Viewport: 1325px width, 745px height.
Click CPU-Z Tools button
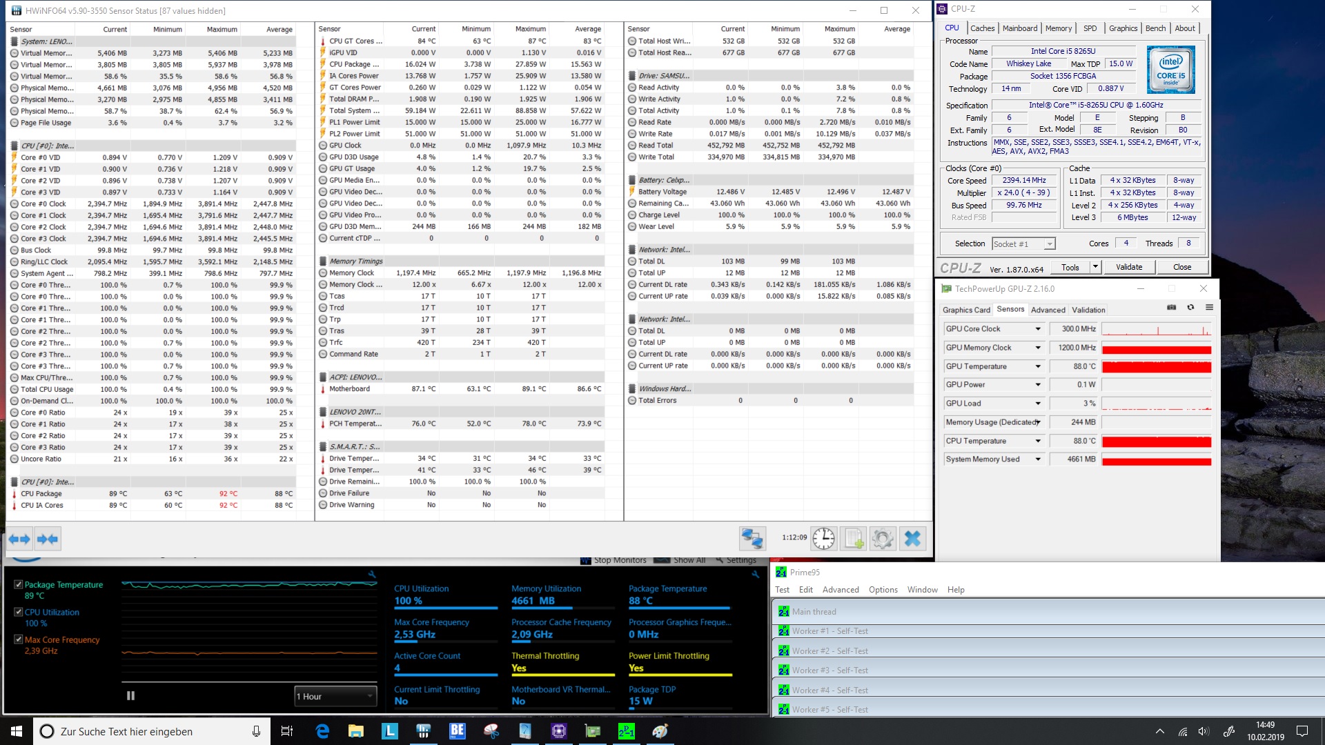point(1070,267)
